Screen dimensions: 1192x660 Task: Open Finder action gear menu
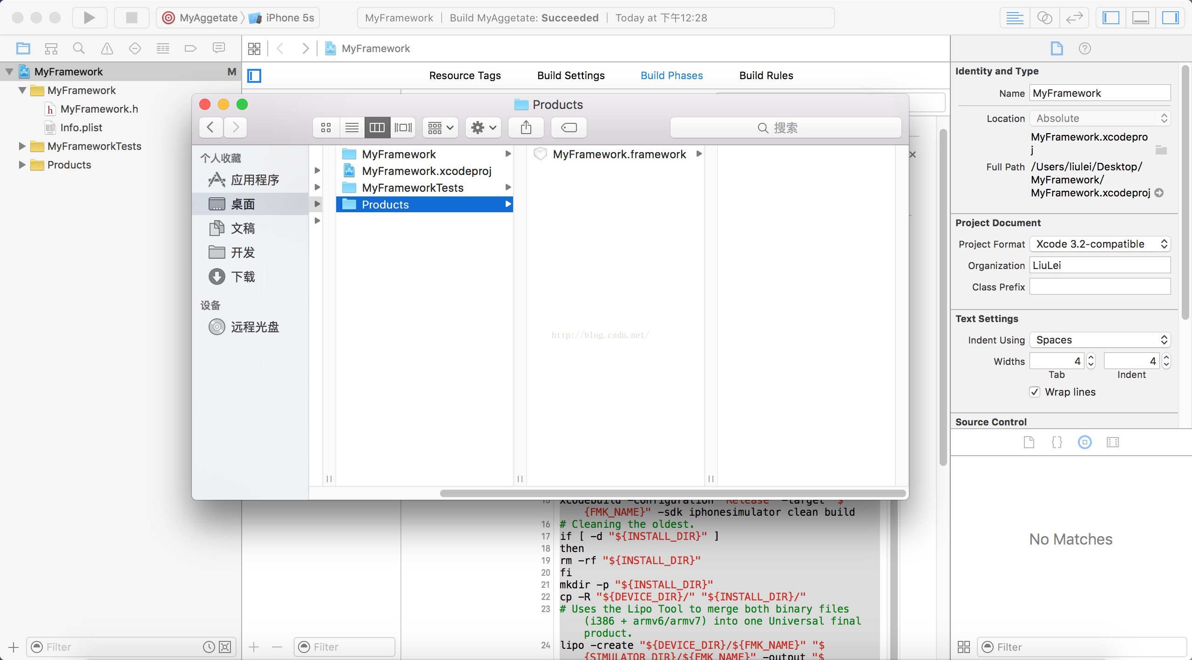[x=483, y=127]
